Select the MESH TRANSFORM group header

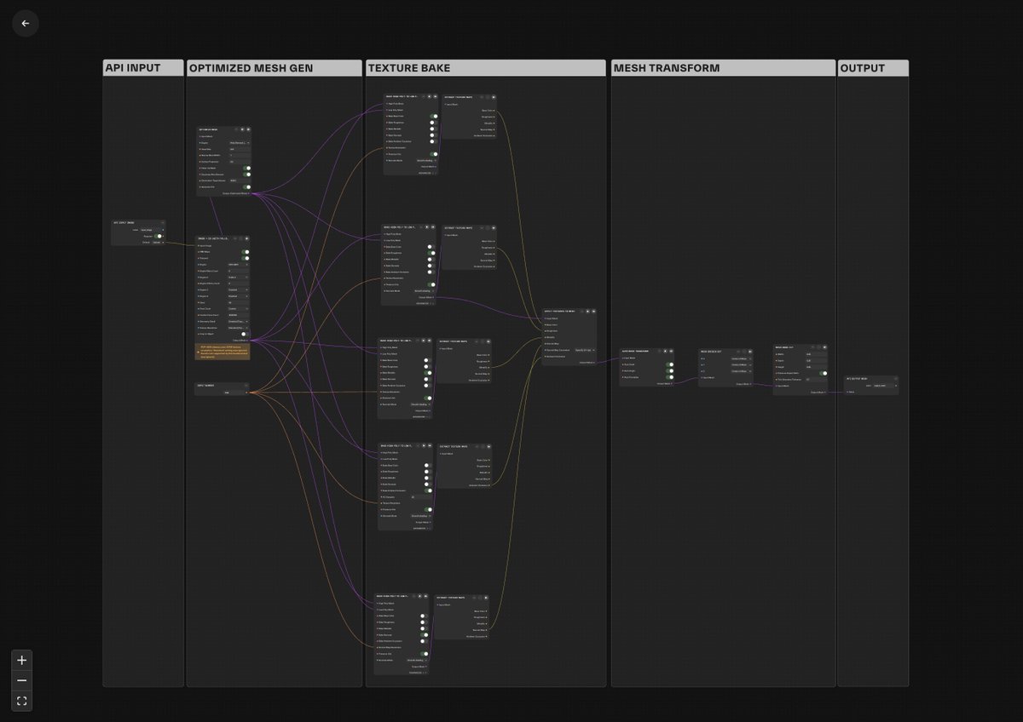click(x=723, y=68)
